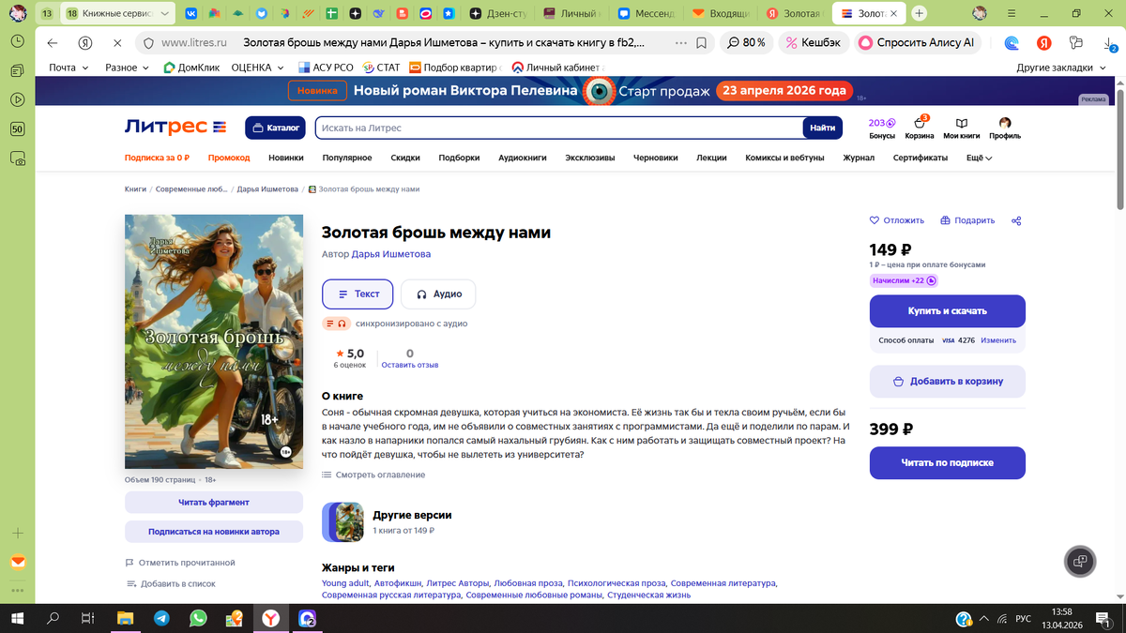Click the share icon next to Подарить

point(1016,220)
